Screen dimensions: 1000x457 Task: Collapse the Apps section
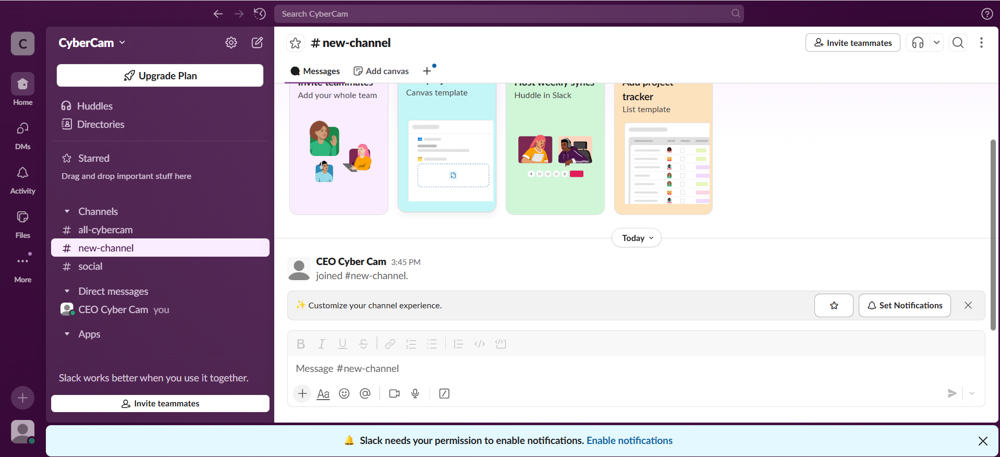[67, 334]
